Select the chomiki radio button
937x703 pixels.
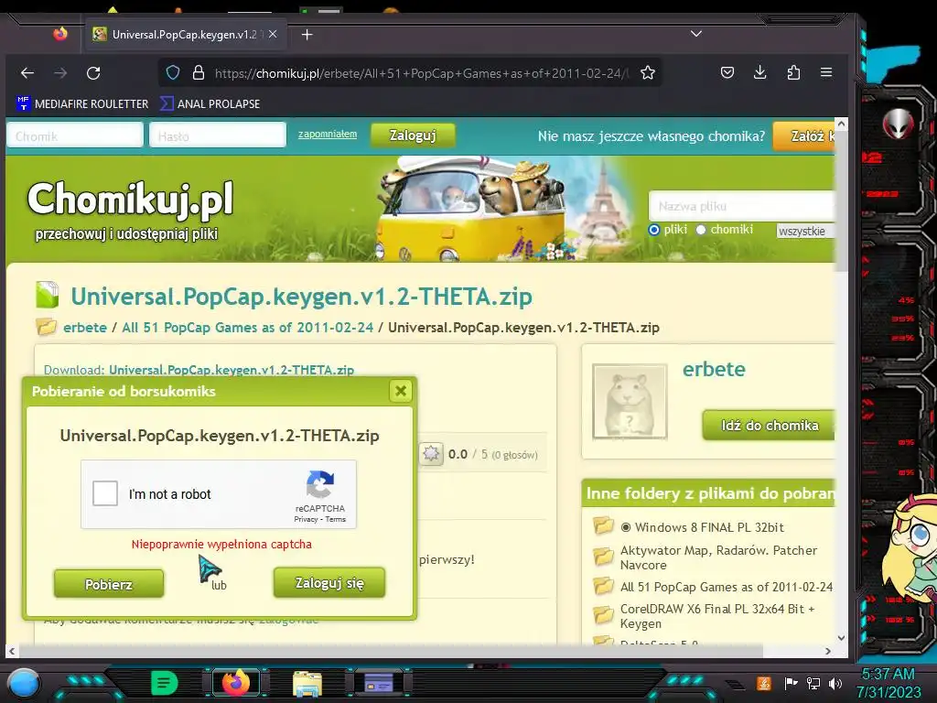[701, 230]
